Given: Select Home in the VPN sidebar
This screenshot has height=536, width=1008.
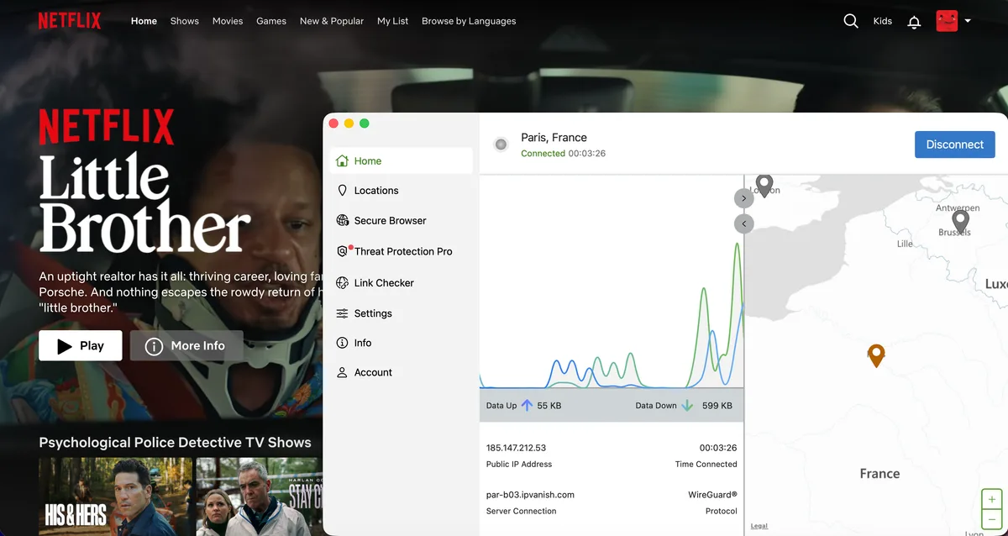Looking at the screenshot, I should point(402,160).
